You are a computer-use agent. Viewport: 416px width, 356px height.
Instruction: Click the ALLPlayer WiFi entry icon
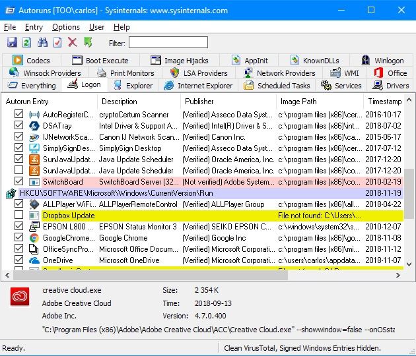[34, 204]
